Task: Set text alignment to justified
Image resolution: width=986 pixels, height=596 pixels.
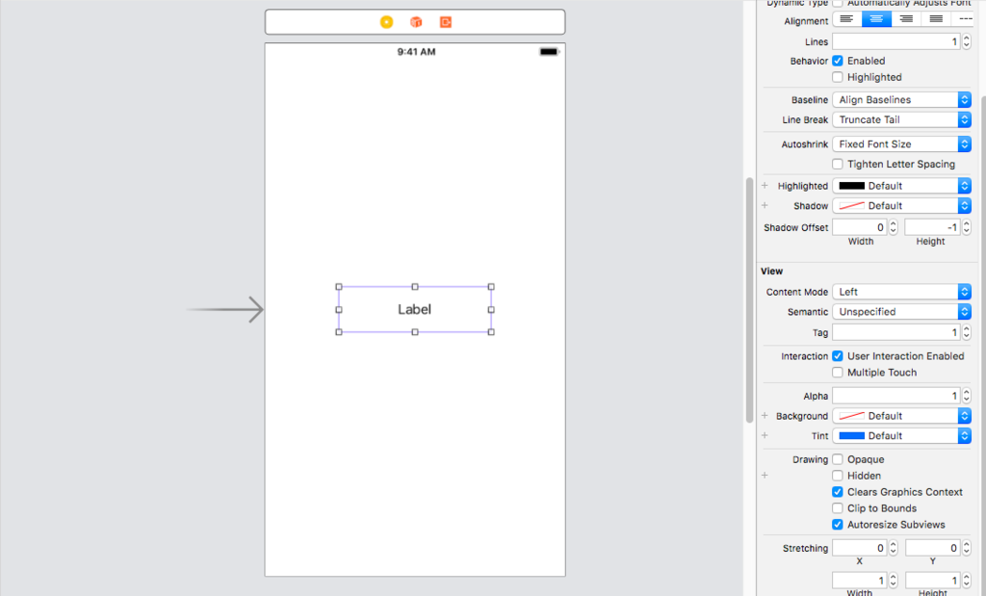Action: (936, 19)
